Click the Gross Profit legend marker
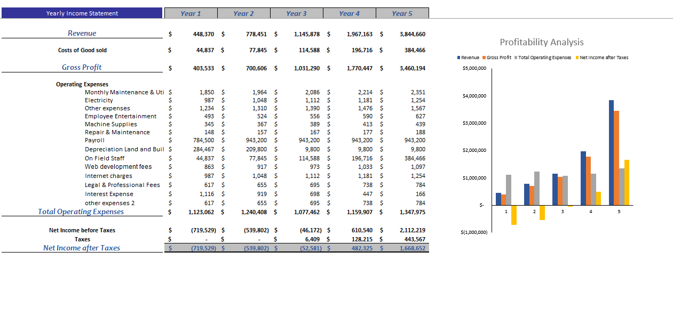Screen dimensions: 673x309 [484, 57]
